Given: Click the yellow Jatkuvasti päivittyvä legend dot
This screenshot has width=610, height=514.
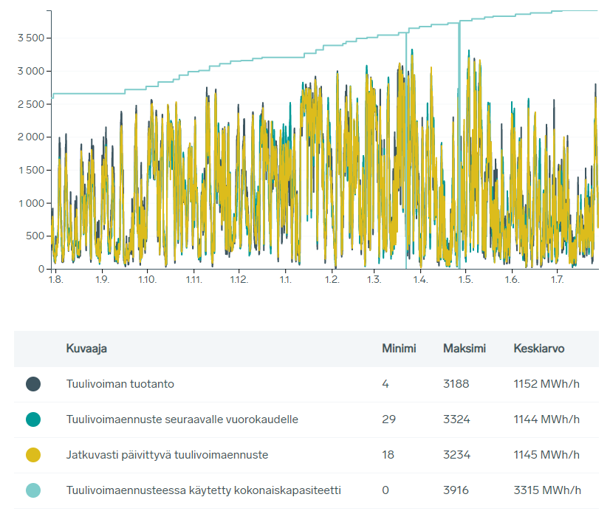Looking at the screenshot, I should pyautogui.click(x=33, y=455).
